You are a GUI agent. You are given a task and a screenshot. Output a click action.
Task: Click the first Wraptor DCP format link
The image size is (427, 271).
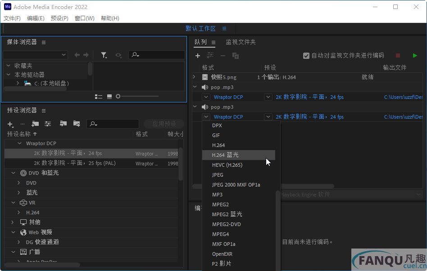point(228,97)
